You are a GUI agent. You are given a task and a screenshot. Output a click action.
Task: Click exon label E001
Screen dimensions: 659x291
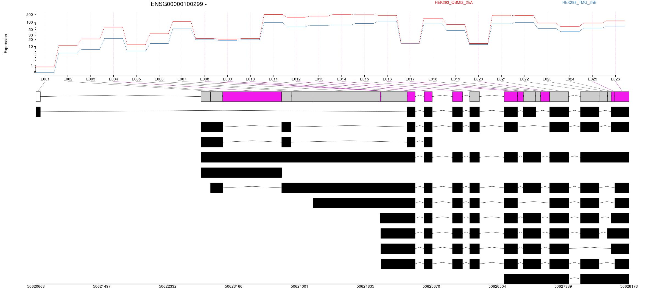point(45,79)
